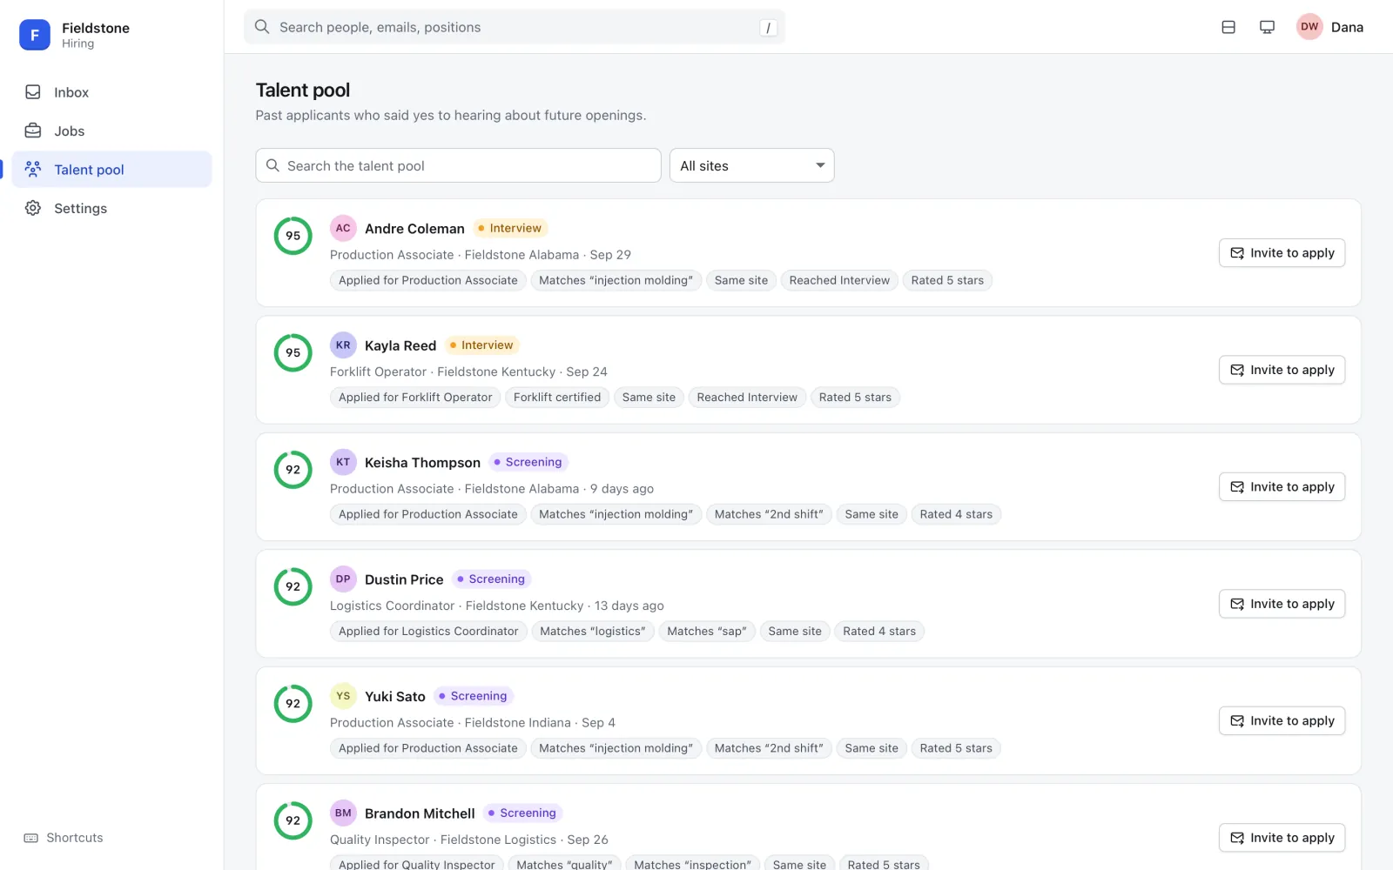Image resolution: width=1393 pixels, height=870 pixels.
Task: Click Dustin Price's 92 score ring
Action: [x=293, y=586]
